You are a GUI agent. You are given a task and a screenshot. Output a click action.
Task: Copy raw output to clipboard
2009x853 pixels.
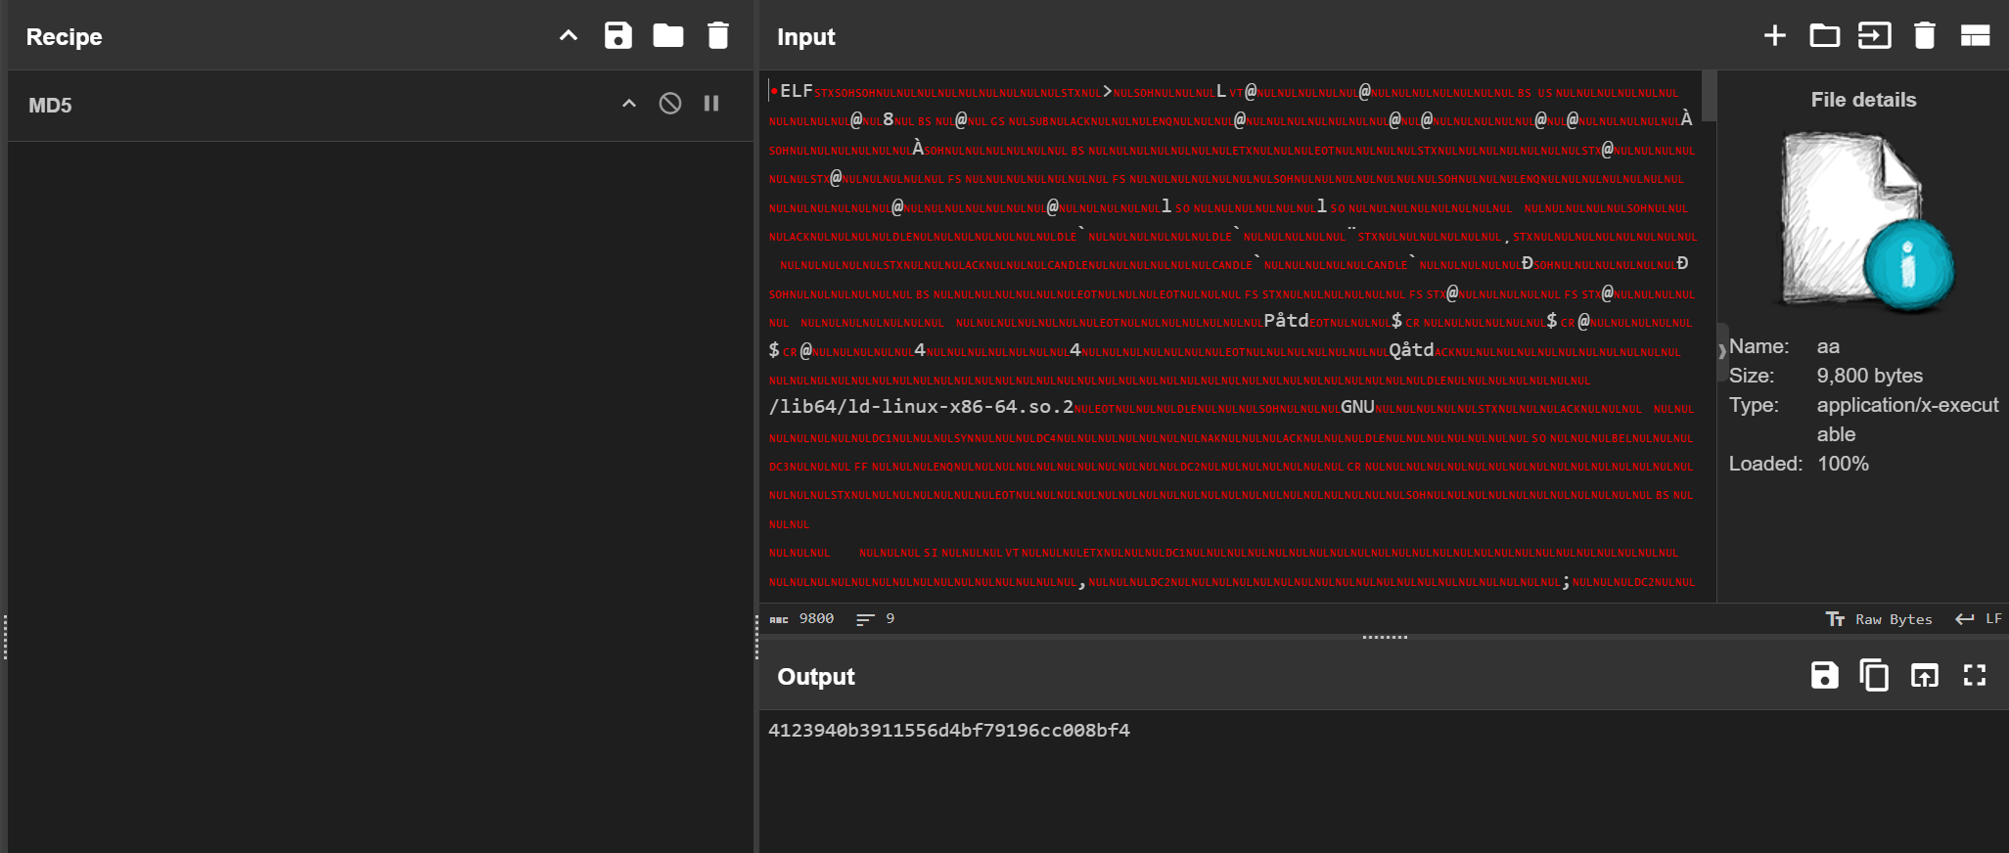1874,676
